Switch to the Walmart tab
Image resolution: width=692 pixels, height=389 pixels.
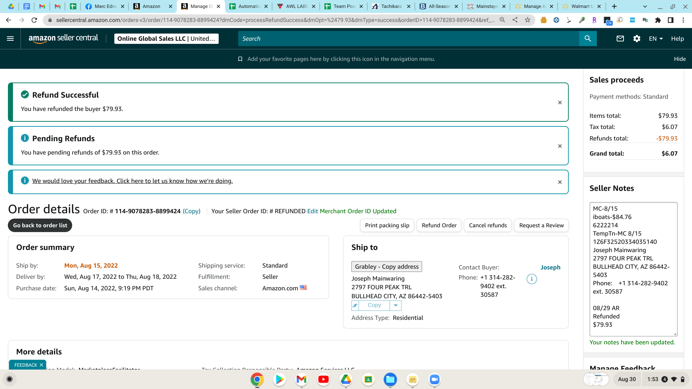(x=581, y=6)
